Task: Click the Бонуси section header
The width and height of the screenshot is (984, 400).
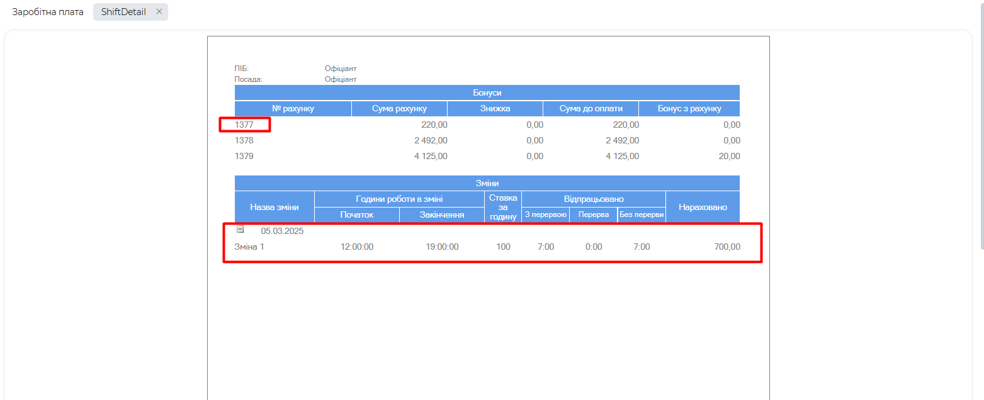Action: pyautogui.click(x=487, y=92)
